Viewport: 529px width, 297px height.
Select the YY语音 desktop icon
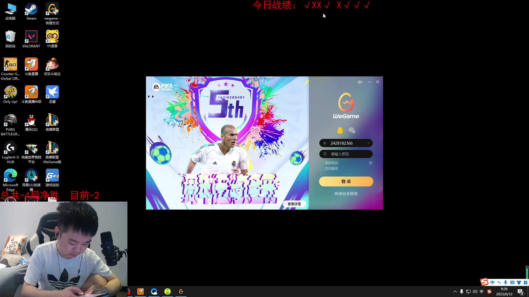[x=52, y=39]
